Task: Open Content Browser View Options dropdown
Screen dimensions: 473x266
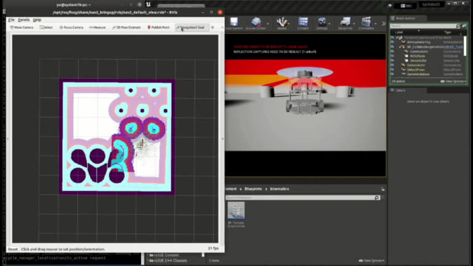Action: pos(373,260)
